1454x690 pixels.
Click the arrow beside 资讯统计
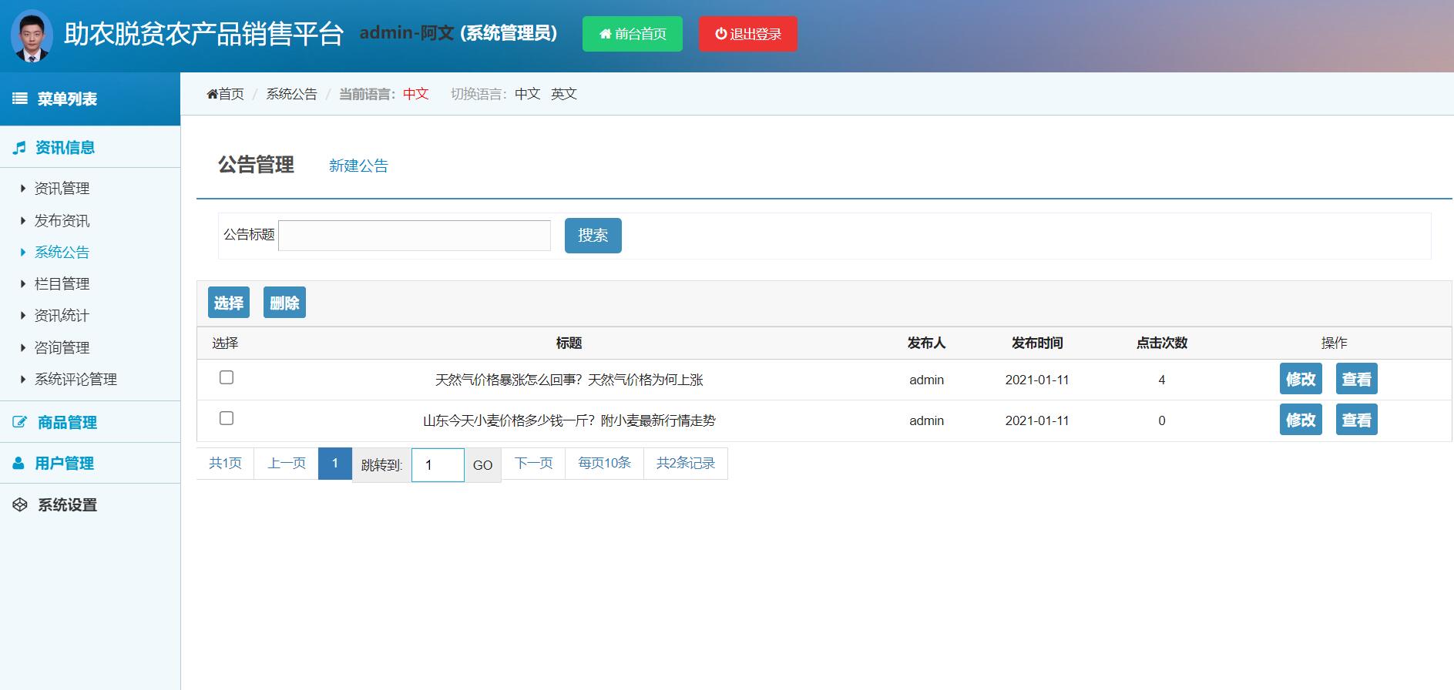click(23, 316)
